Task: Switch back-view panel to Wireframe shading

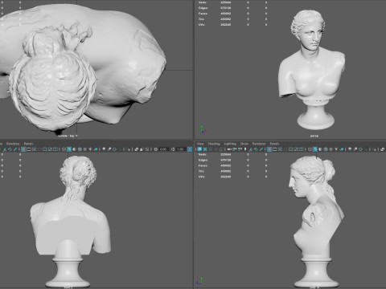Action: [64, 149]
